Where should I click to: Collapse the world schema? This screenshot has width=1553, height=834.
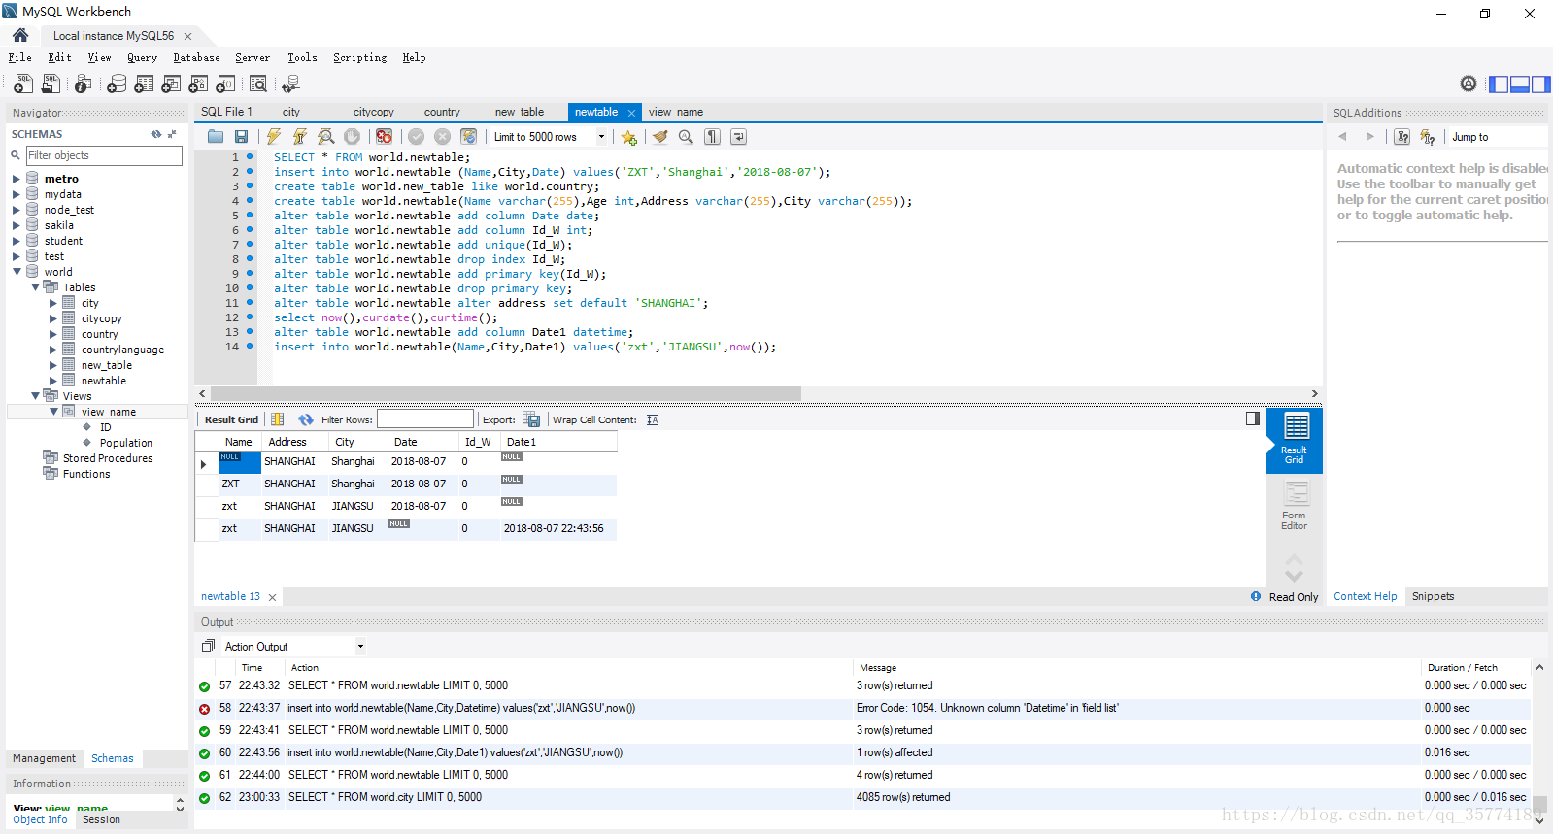pyautogui.click(x=17, y=272)
